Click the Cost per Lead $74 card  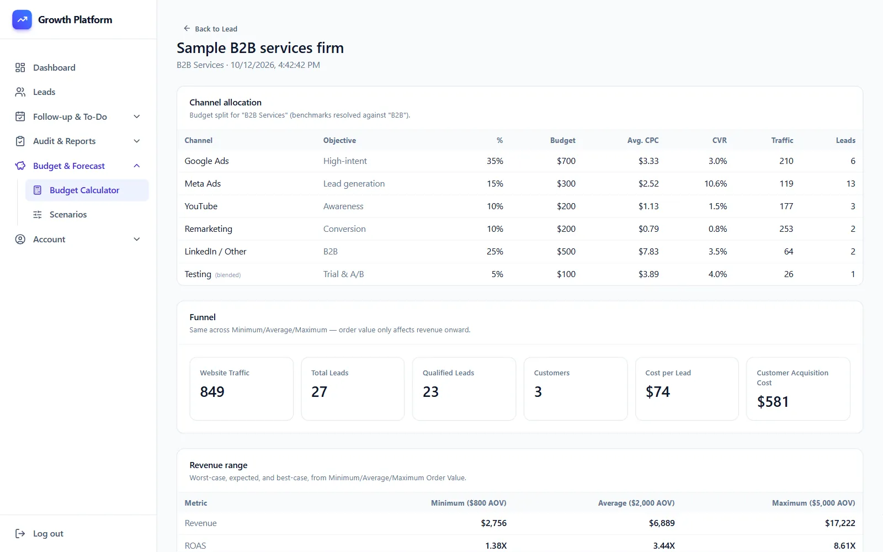(687, 389)
